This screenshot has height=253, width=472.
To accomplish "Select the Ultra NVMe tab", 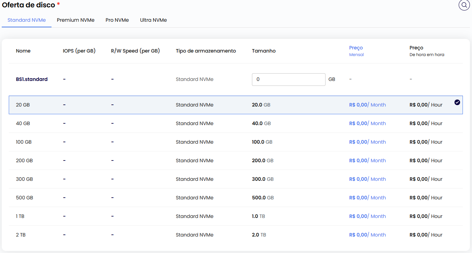I will pos(153,20).
